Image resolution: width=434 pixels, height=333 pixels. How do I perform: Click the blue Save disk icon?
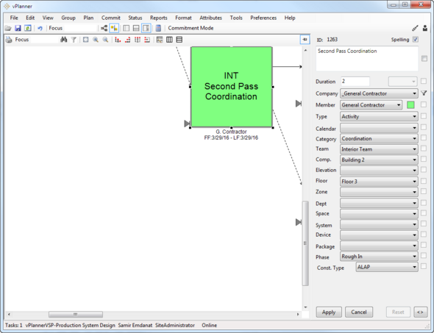coord(18,28)
